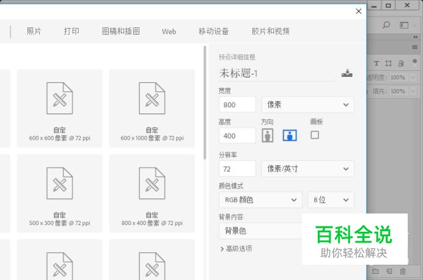Filter layers by shape icon
This screenshot has width=423, height=280.
coord(388,63)
